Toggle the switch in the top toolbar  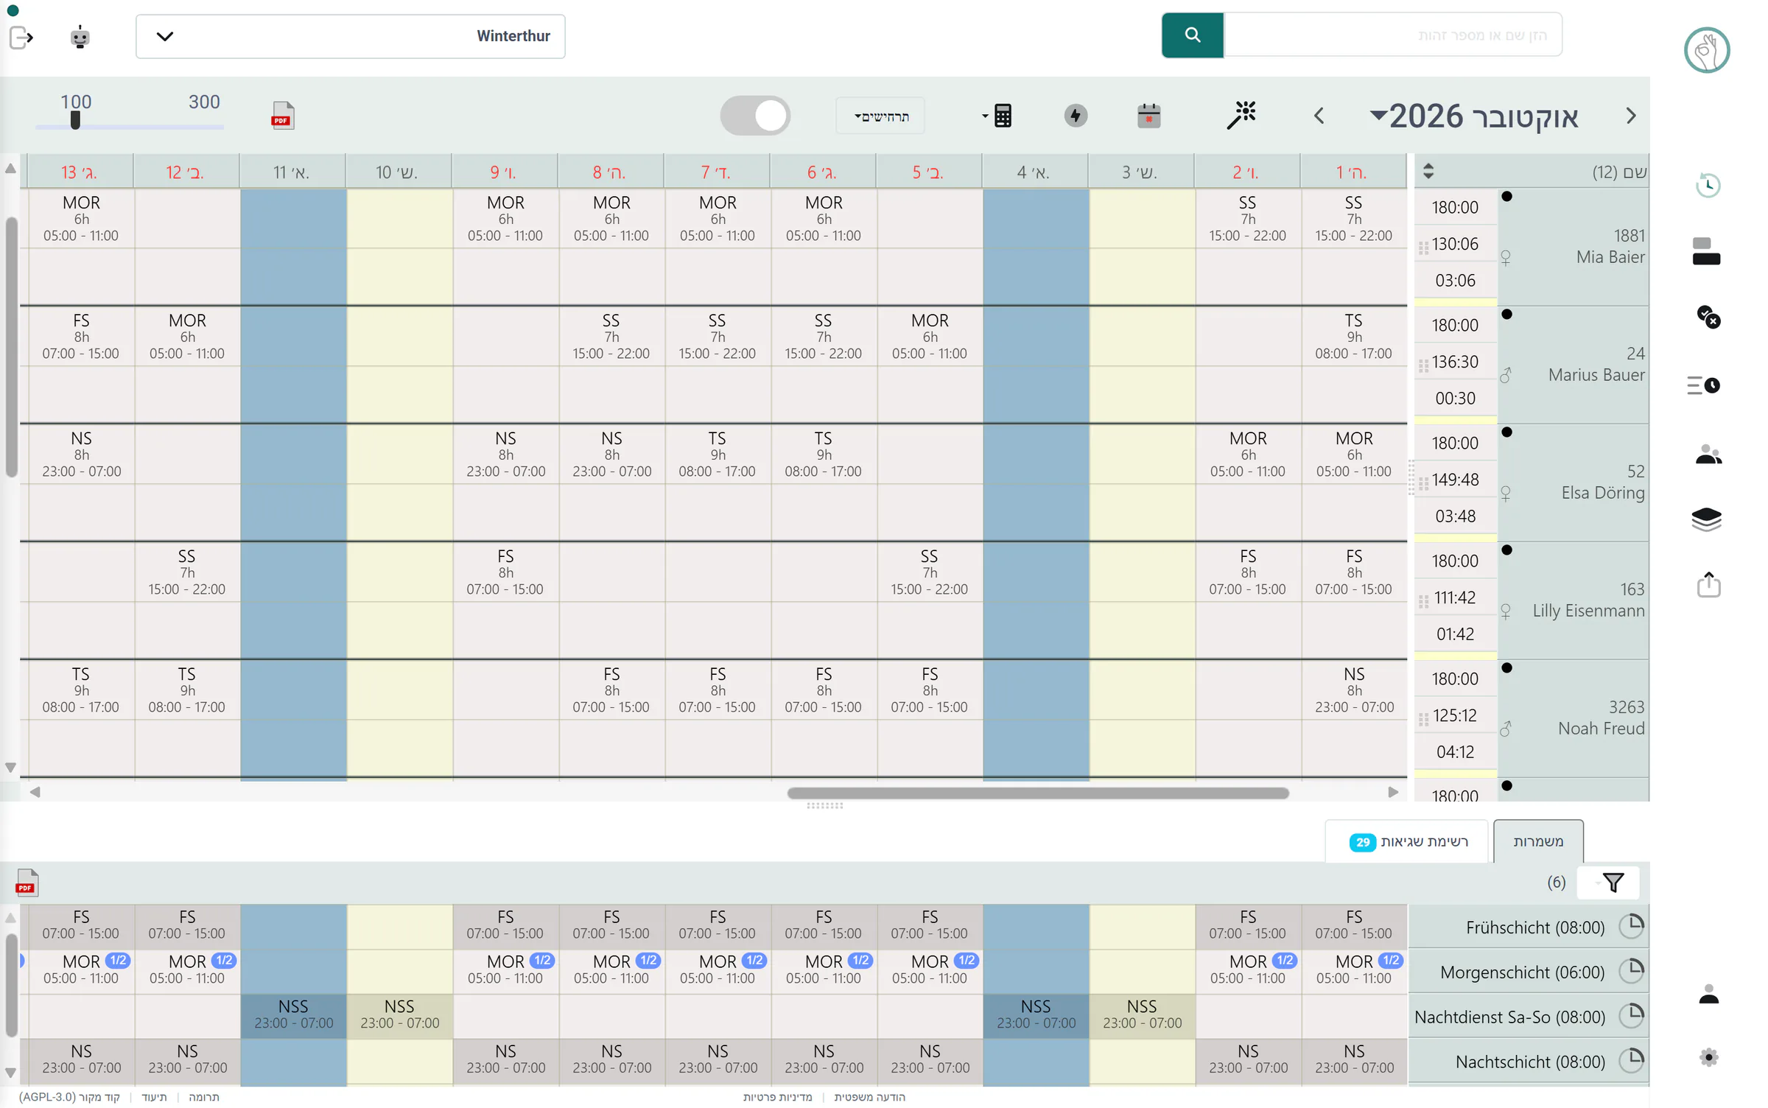[755, 116]
